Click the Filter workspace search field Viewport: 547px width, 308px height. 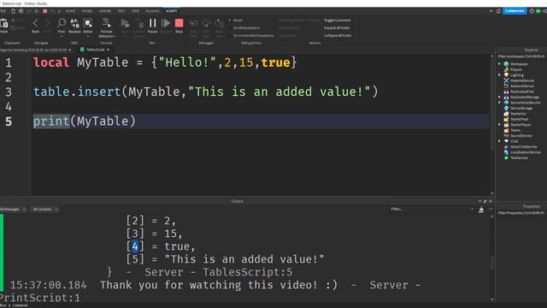[521, 56]
